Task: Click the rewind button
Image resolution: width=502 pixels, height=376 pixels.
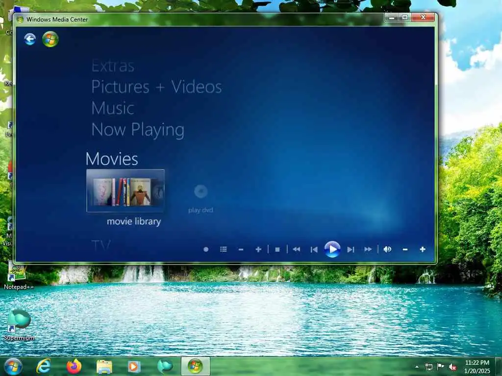Action: [297, 249]
